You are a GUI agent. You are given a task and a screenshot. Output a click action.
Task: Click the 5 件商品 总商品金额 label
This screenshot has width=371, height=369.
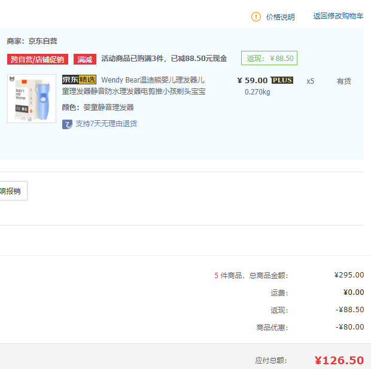(251, 275)
